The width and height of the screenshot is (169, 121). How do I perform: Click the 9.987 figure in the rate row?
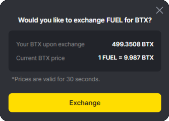pos(132,58)
